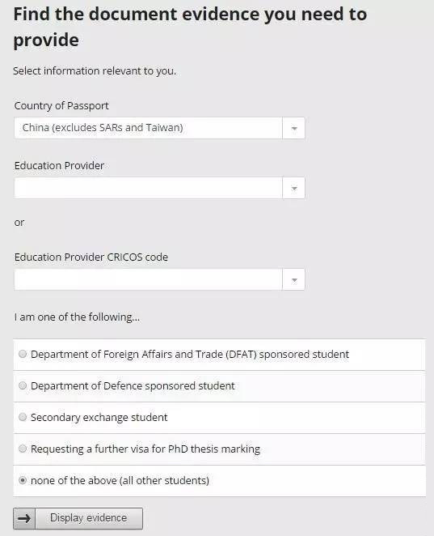The width and height of the screenshot is (434, 536).
Task: Click the PhD thesis marking option row
Action: click(219, 449)
